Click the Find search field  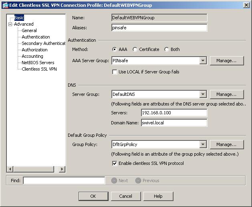tap(64, 181)
